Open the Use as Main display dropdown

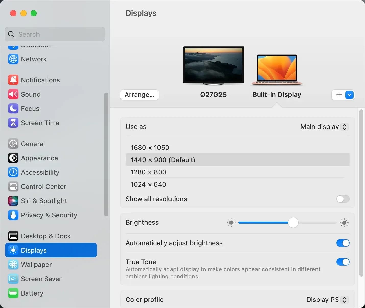324,127
